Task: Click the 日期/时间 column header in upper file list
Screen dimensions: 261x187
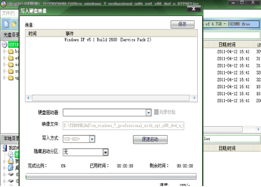Action: [x=227, y=45]
